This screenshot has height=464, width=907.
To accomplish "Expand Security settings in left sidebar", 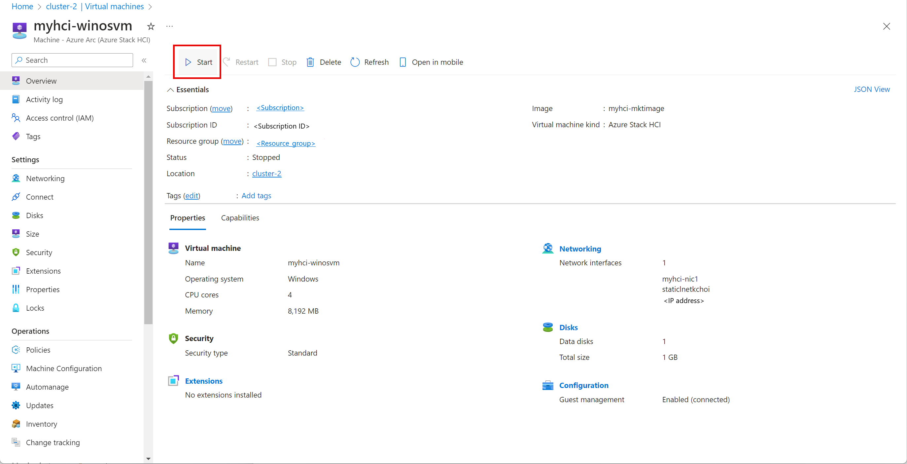I will click(38, 252).
